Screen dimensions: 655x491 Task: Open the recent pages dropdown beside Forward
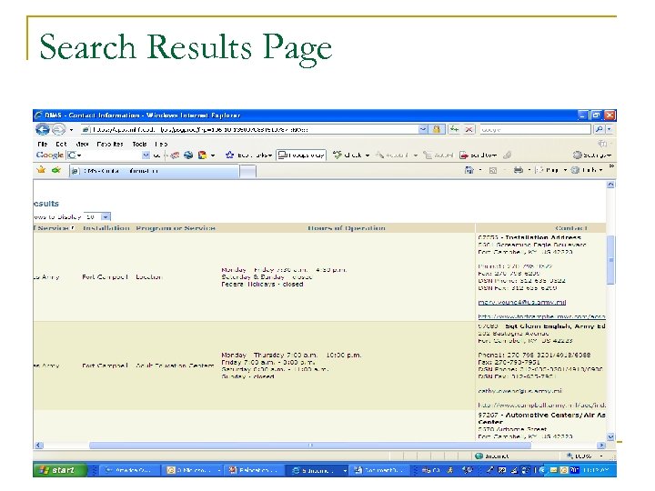[x=72, y=130]
